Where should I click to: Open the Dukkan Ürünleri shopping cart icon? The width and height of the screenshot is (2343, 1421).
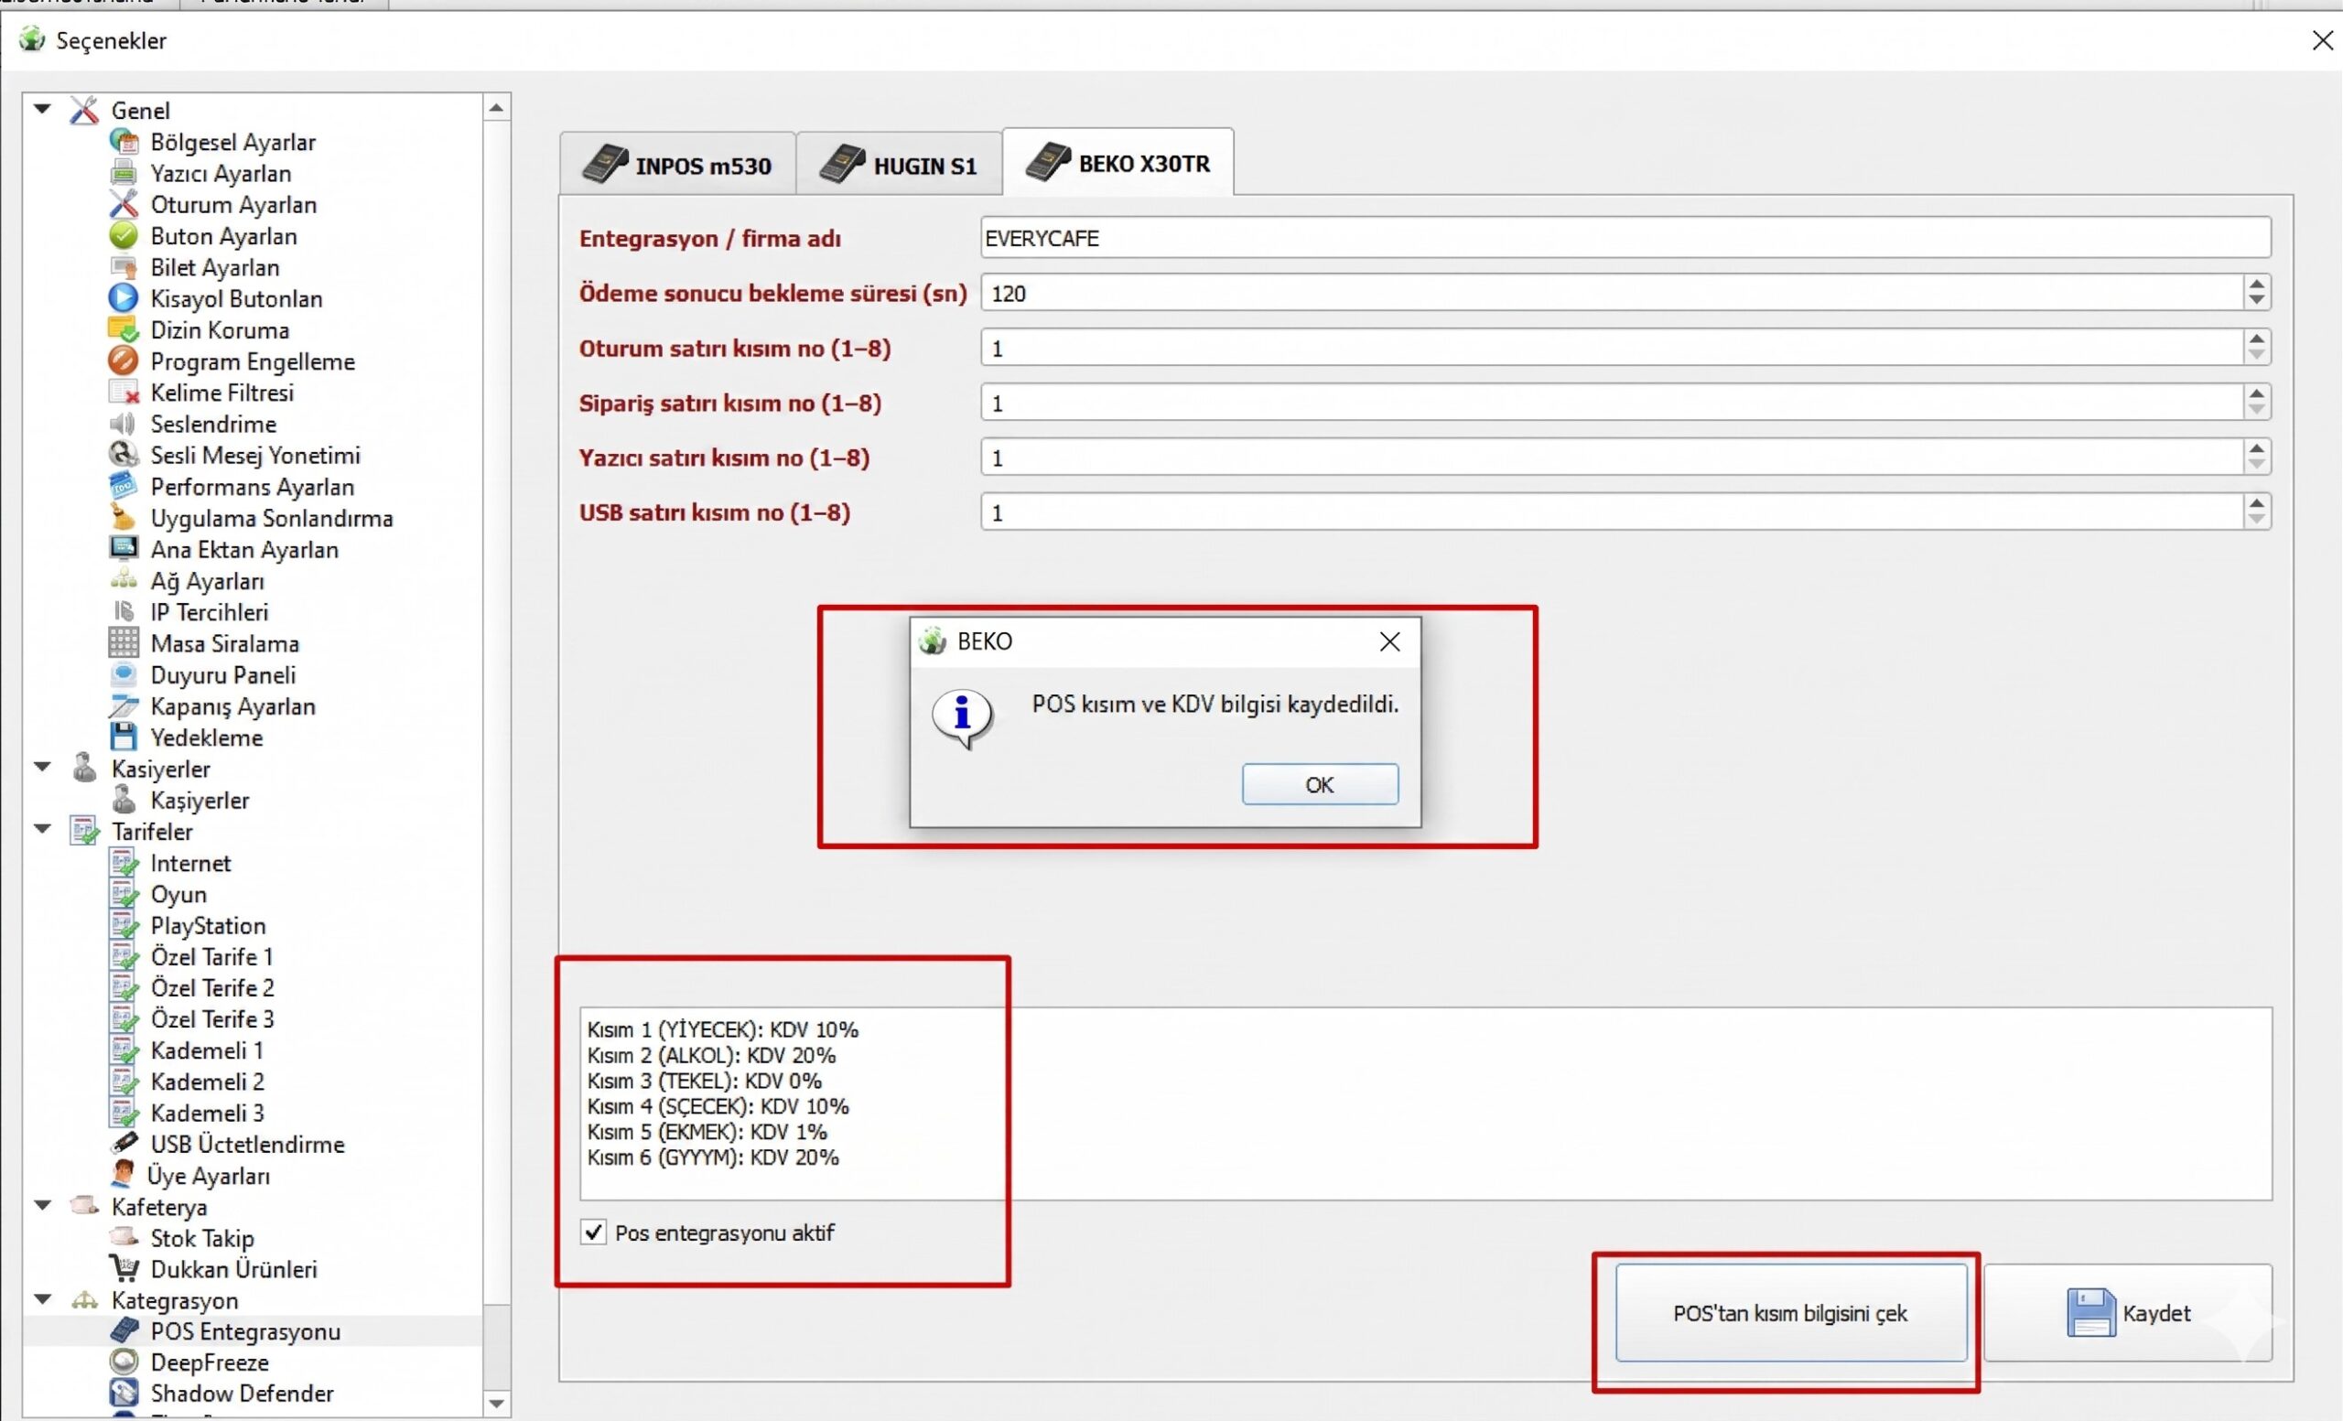(x=123, y=1269)
